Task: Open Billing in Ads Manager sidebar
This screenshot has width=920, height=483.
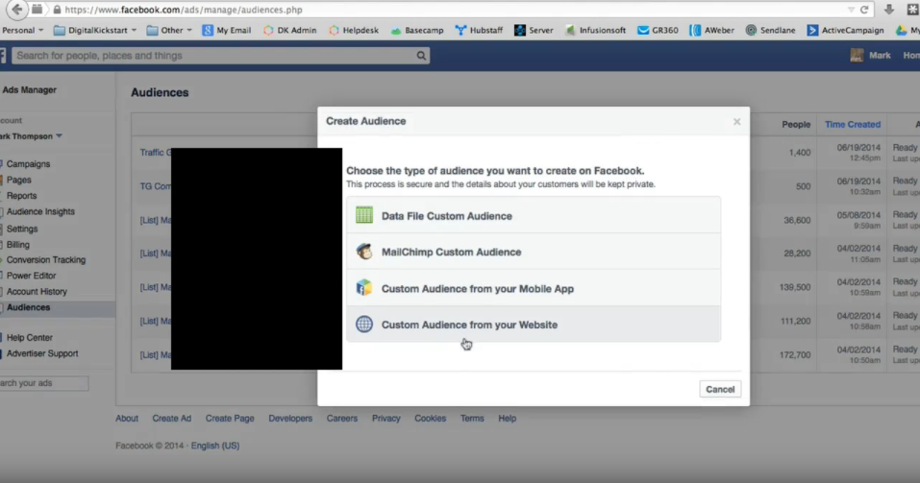Action: click(x=18, y=245)
